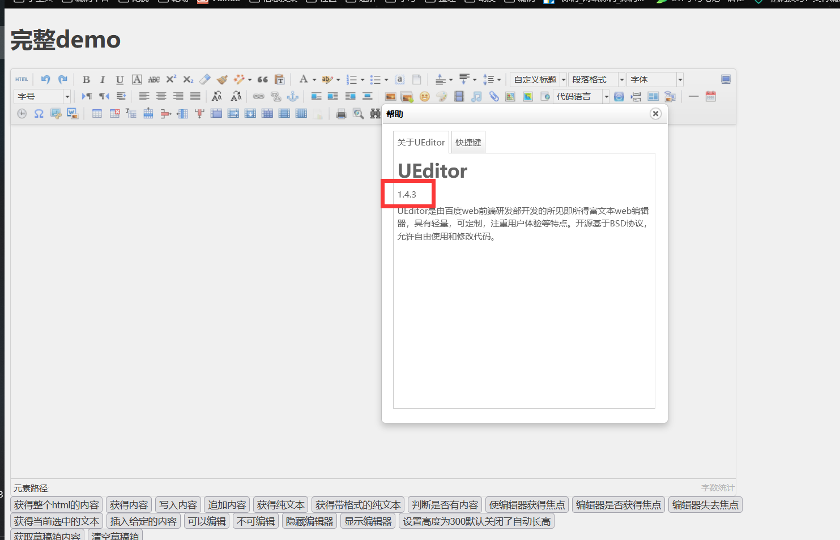840x540 pixels.
Task: Click the fullscreen monitor icon
Action: [x=726, y=79]
